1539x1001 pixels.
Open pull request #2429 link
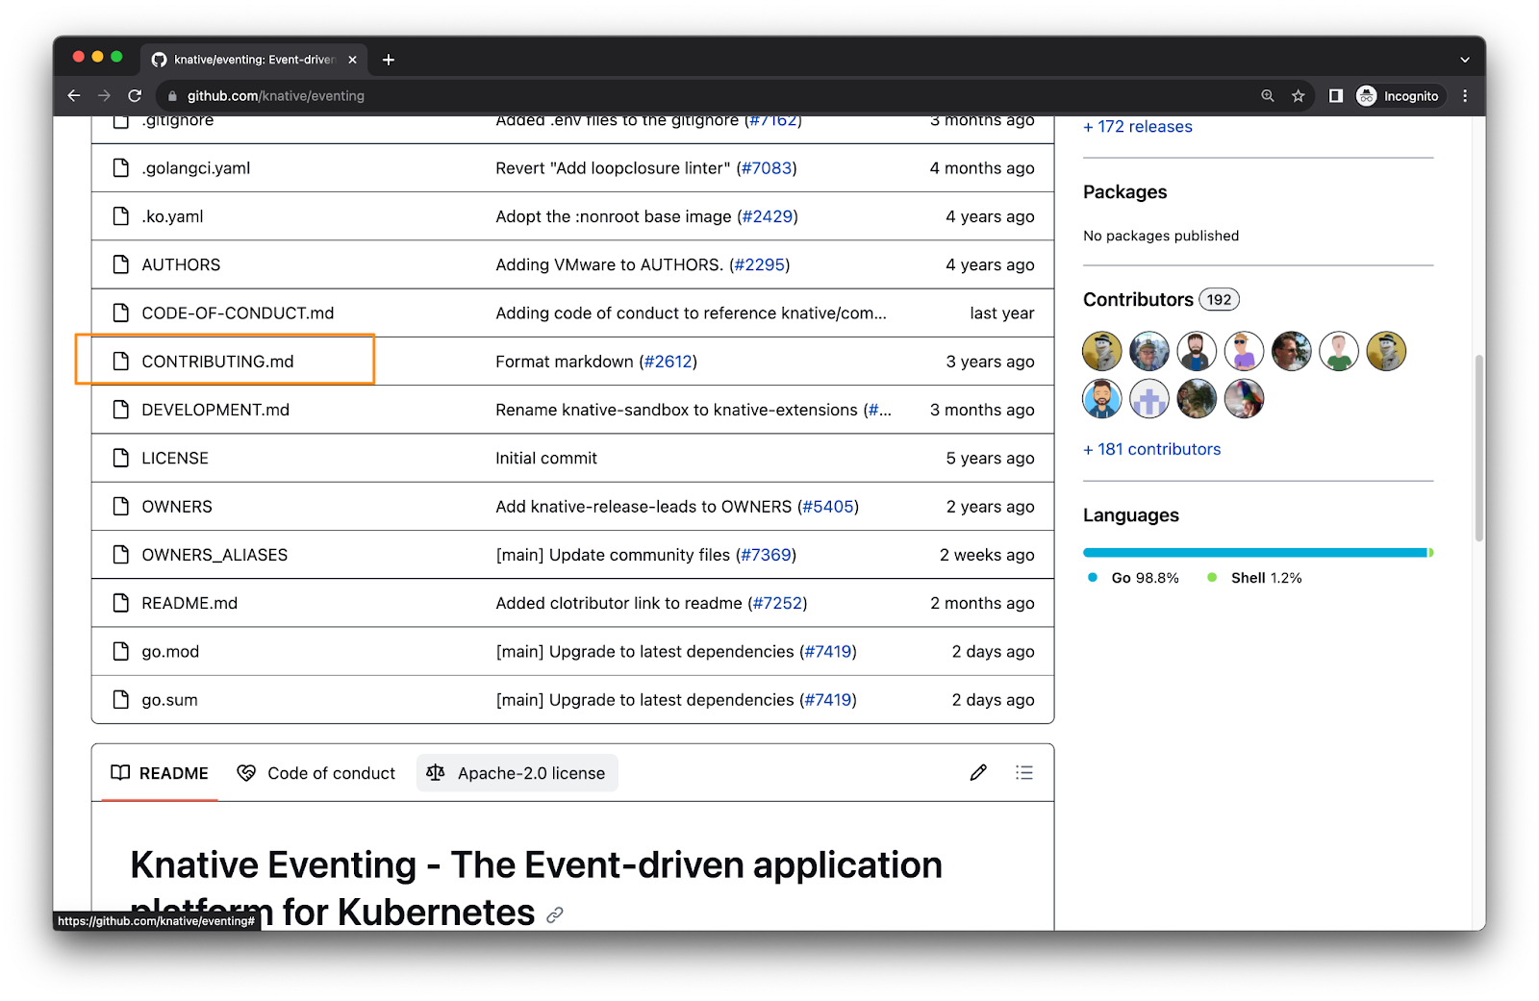pyautogui.click(x=768, y=216)
